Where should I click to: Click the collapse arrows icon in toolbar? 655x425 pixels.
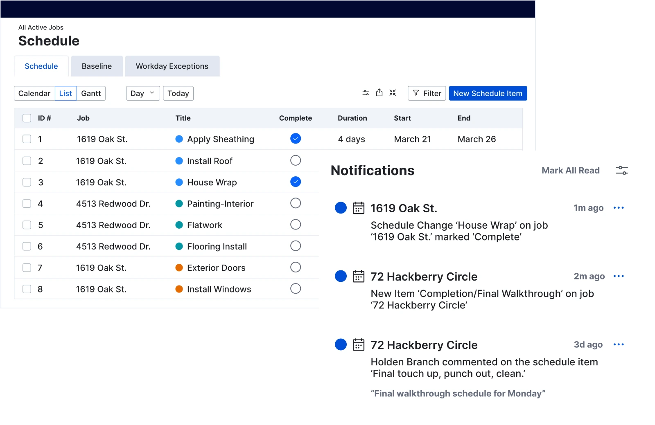(393, 93)
